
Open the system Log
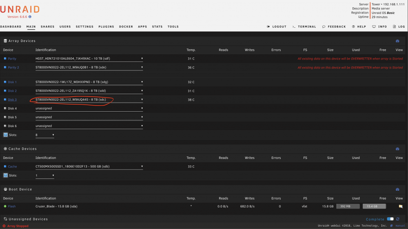tap(399, 26)
